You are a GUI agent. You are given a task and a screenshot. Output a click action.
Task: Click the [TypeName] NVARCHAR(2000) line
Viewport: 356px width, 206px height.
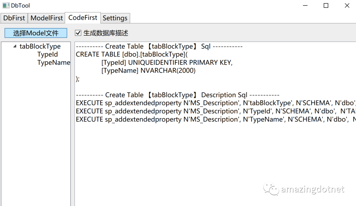point(148,71)
